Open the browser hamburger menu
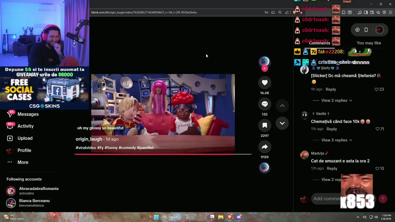Image resolution: width=395 pixels, height=222 pixels. [x=391, y=12]
